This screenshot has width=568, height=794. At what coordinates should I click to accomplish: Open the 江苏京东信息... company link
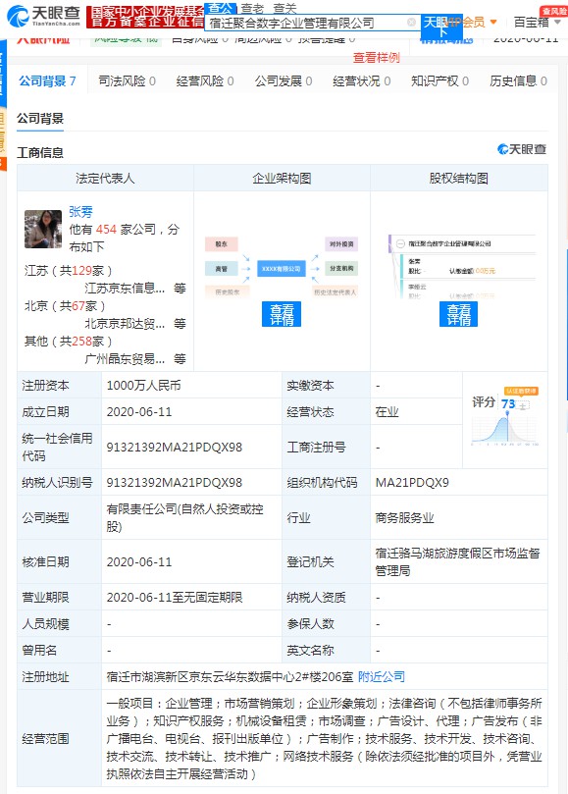(x=125, y=289)
